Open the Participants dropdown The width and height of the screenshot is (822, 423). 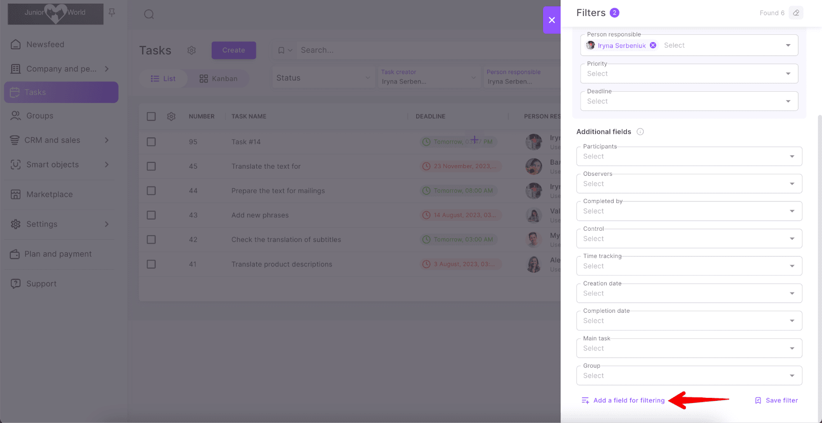point(689,156)
